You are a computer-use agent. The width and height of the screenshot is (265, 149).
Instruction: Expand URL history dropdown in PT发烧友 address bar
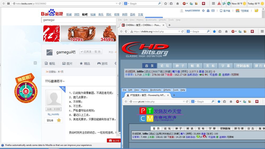point(184,101)
